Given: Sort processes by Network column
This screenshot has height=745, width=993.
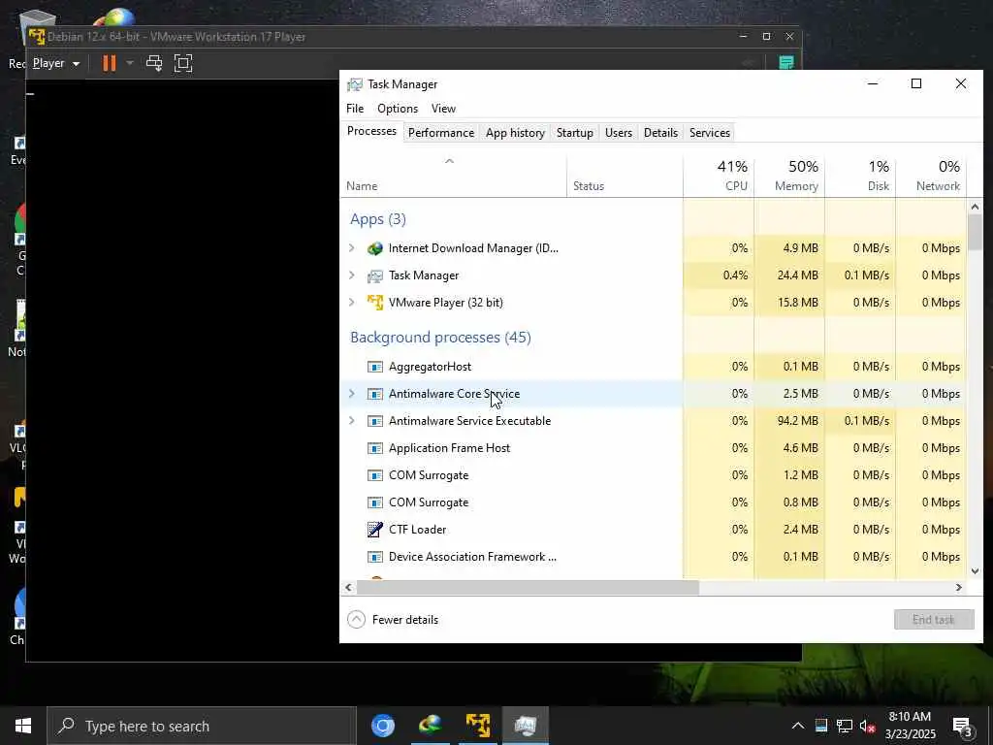Looking at the screenshot, I should [x=932, y=177].
